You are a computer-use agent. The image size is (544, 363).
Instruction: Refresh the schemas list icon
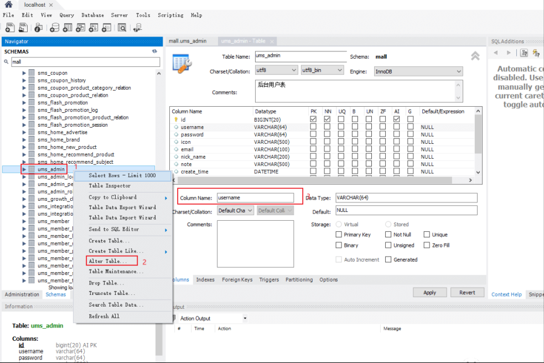pyautogui.click(x=154, y=51)
